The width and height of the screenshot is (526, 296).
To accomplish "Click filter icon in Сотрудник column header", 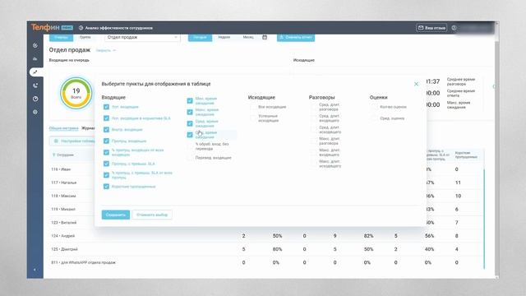I will click(54, 155).
